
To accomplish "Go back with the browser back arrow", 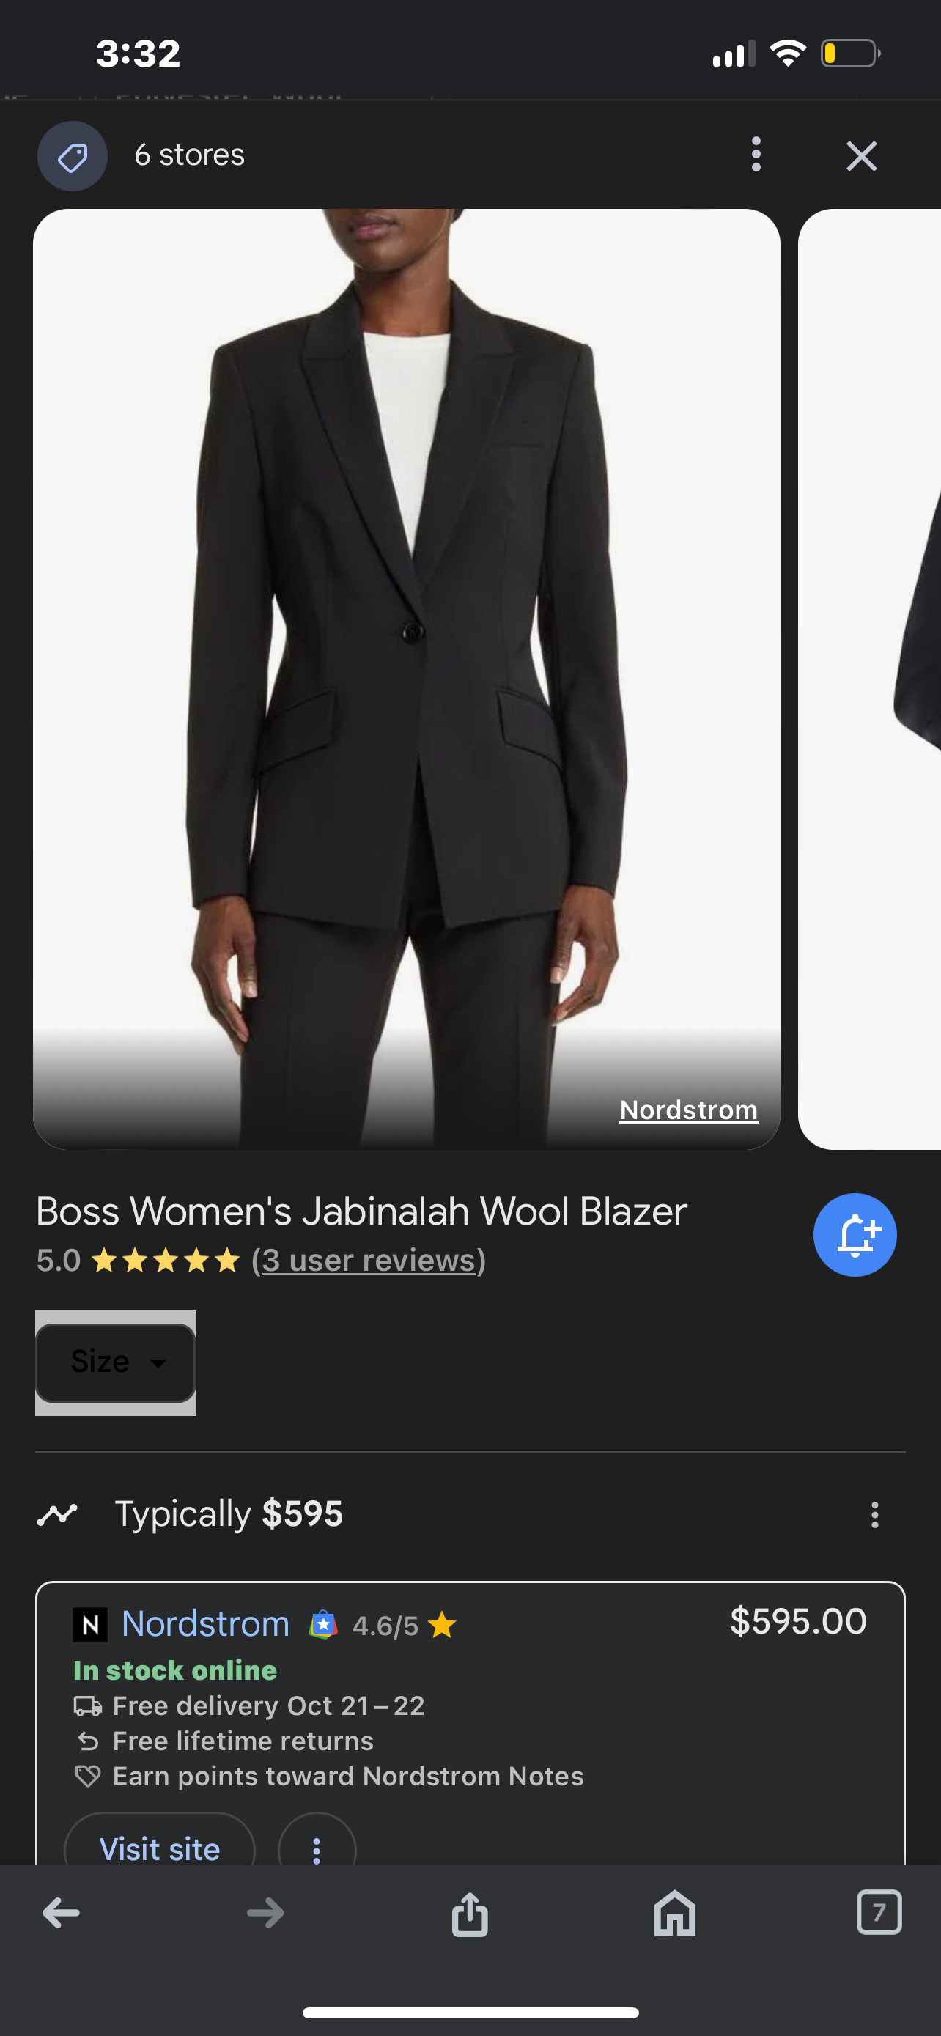I will click(61, 1914).
